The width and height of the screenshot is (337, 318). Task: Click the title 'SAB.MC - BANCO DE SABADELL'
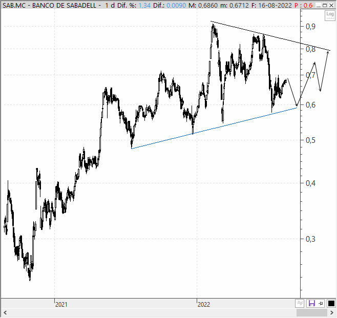tap(49, 5)
